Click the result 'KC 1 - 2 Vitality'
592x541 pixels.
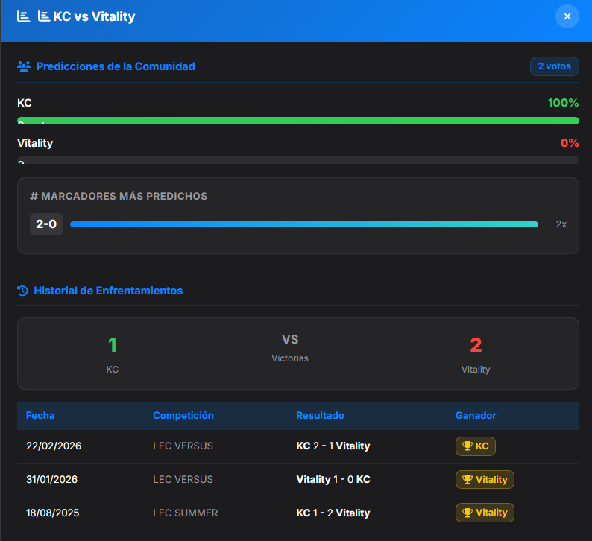pyautogui.click(x=333, y=513)
